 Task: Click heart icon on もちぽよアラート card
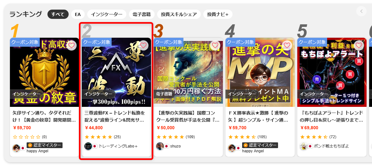359,45
